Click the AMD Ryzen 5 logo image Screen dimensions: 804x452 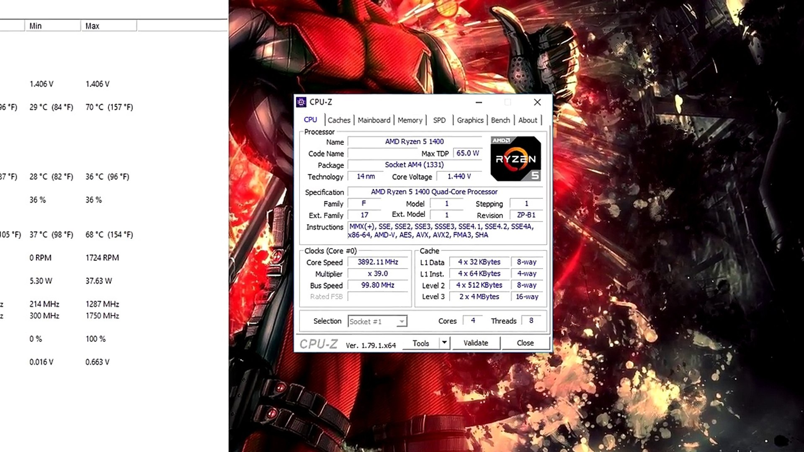coord(516,159)
